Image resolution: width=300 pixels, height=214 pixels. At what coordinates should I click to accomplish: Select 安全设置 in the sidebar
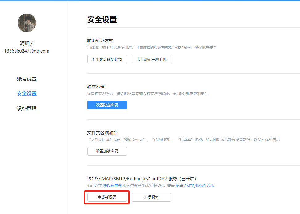27,93
